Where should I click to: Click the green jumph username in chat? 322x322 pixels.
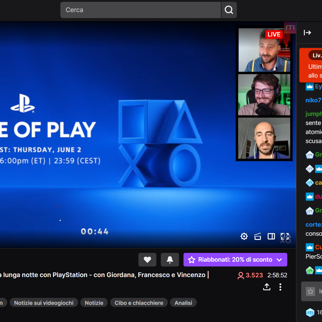point(314,114)
